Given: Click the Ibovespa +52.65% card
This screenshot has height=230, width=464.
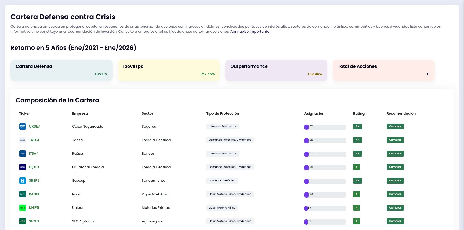Looking at the screenshot, I should pyautogui.click(x=169, y=70).
